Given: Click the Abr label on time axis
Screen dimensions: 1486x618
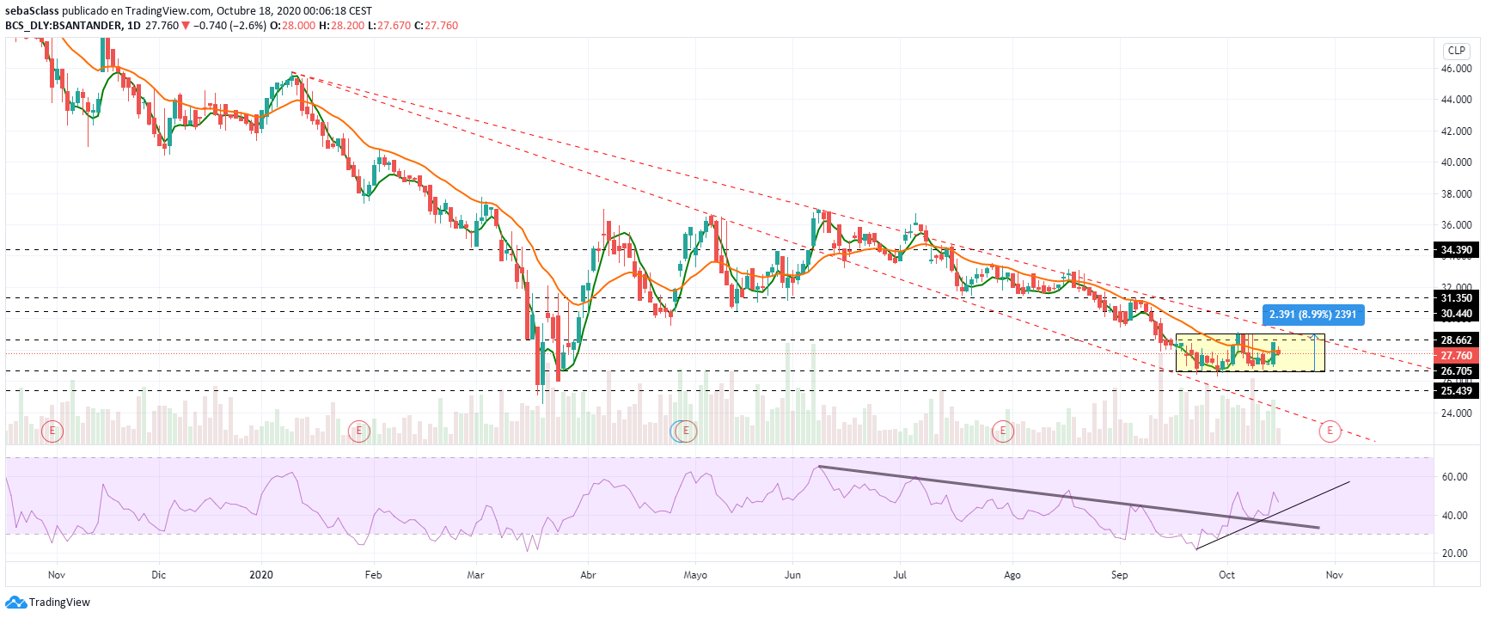Looking at the screenshot, I should pyautogui.click(x=588, y=575).
